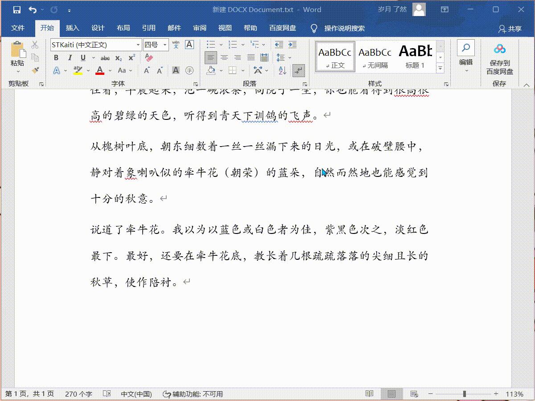This screenshot has height=401, width=535.
Task: Open the 审阅 ribbon tab
Action: click(x=200, y=28)
